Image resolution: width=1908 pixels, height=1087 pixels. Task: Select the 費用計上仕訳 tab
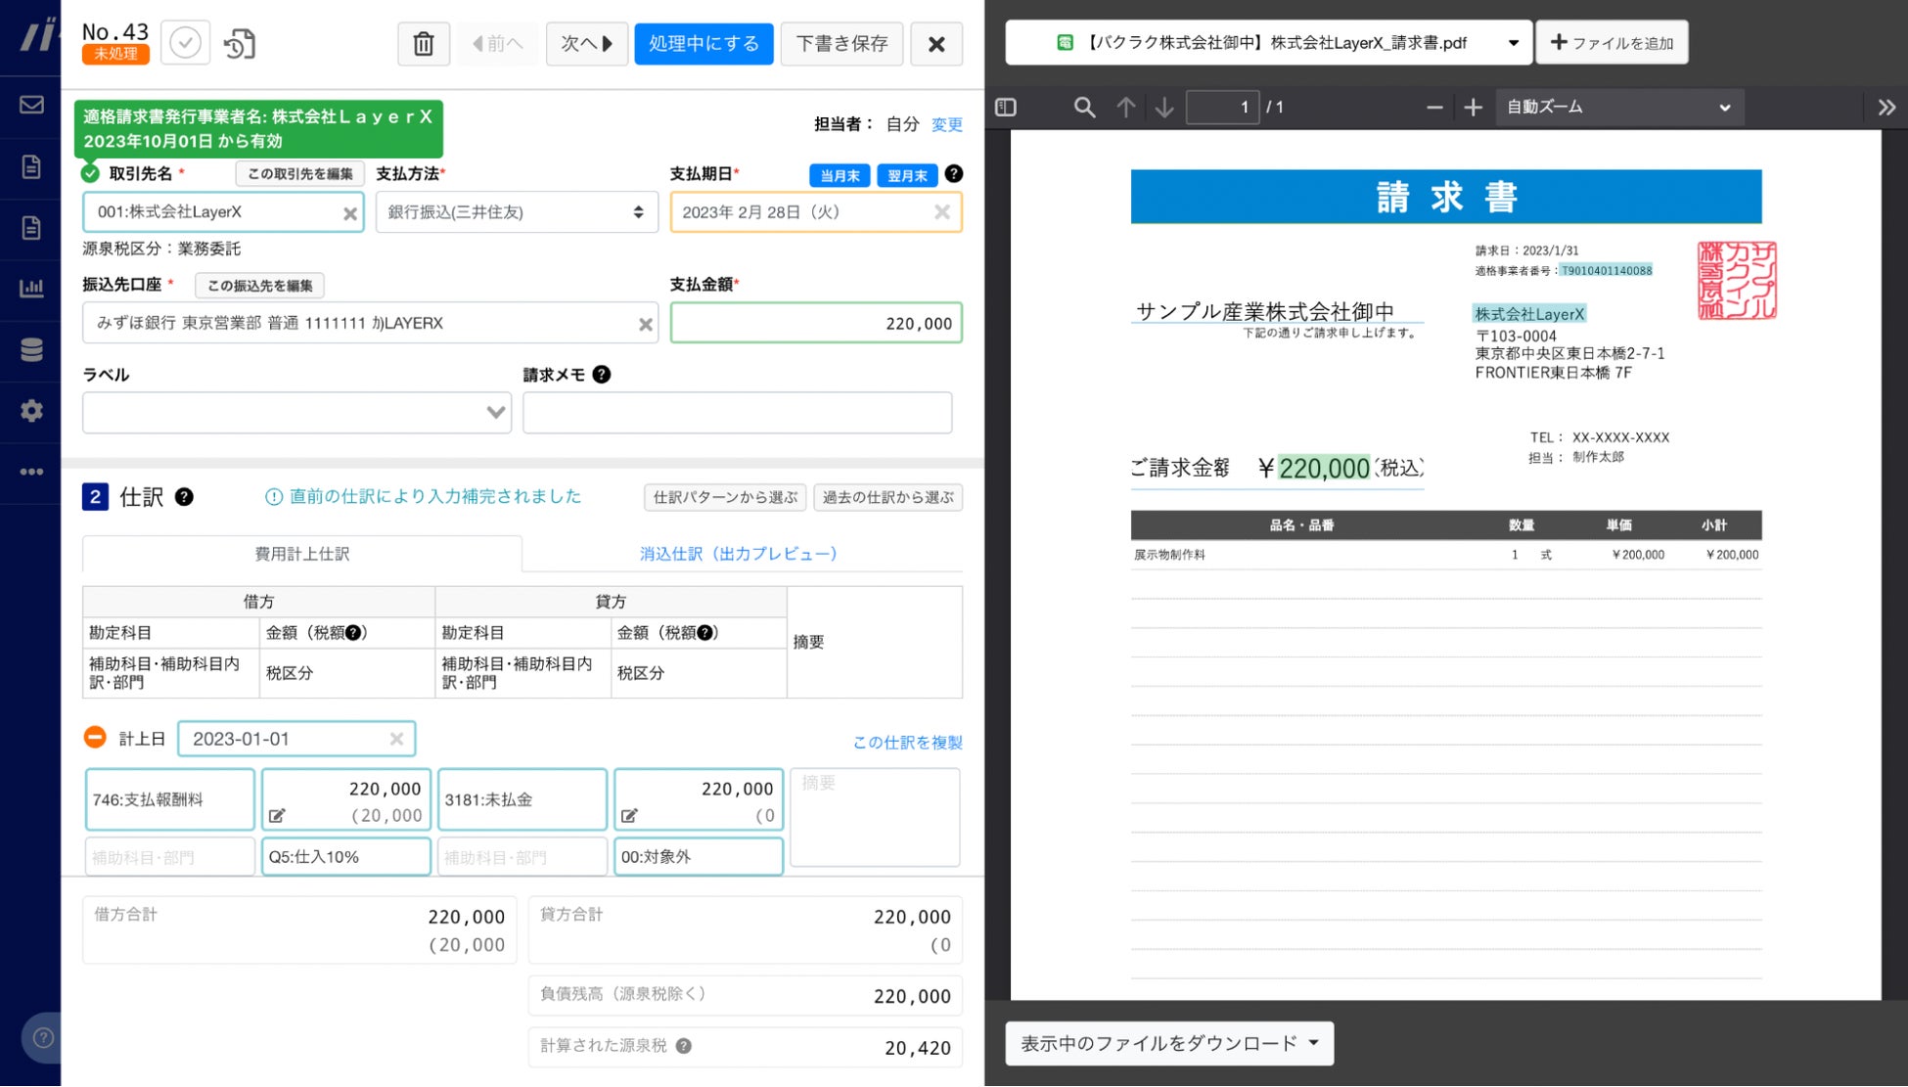301,554
